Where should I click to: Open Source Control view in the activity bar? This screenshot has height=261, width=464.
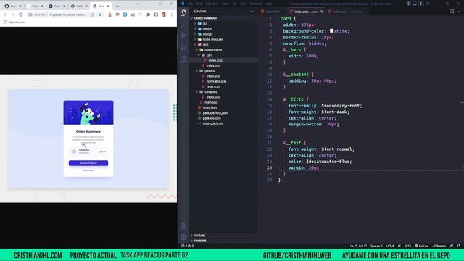[x=183, y=36]
